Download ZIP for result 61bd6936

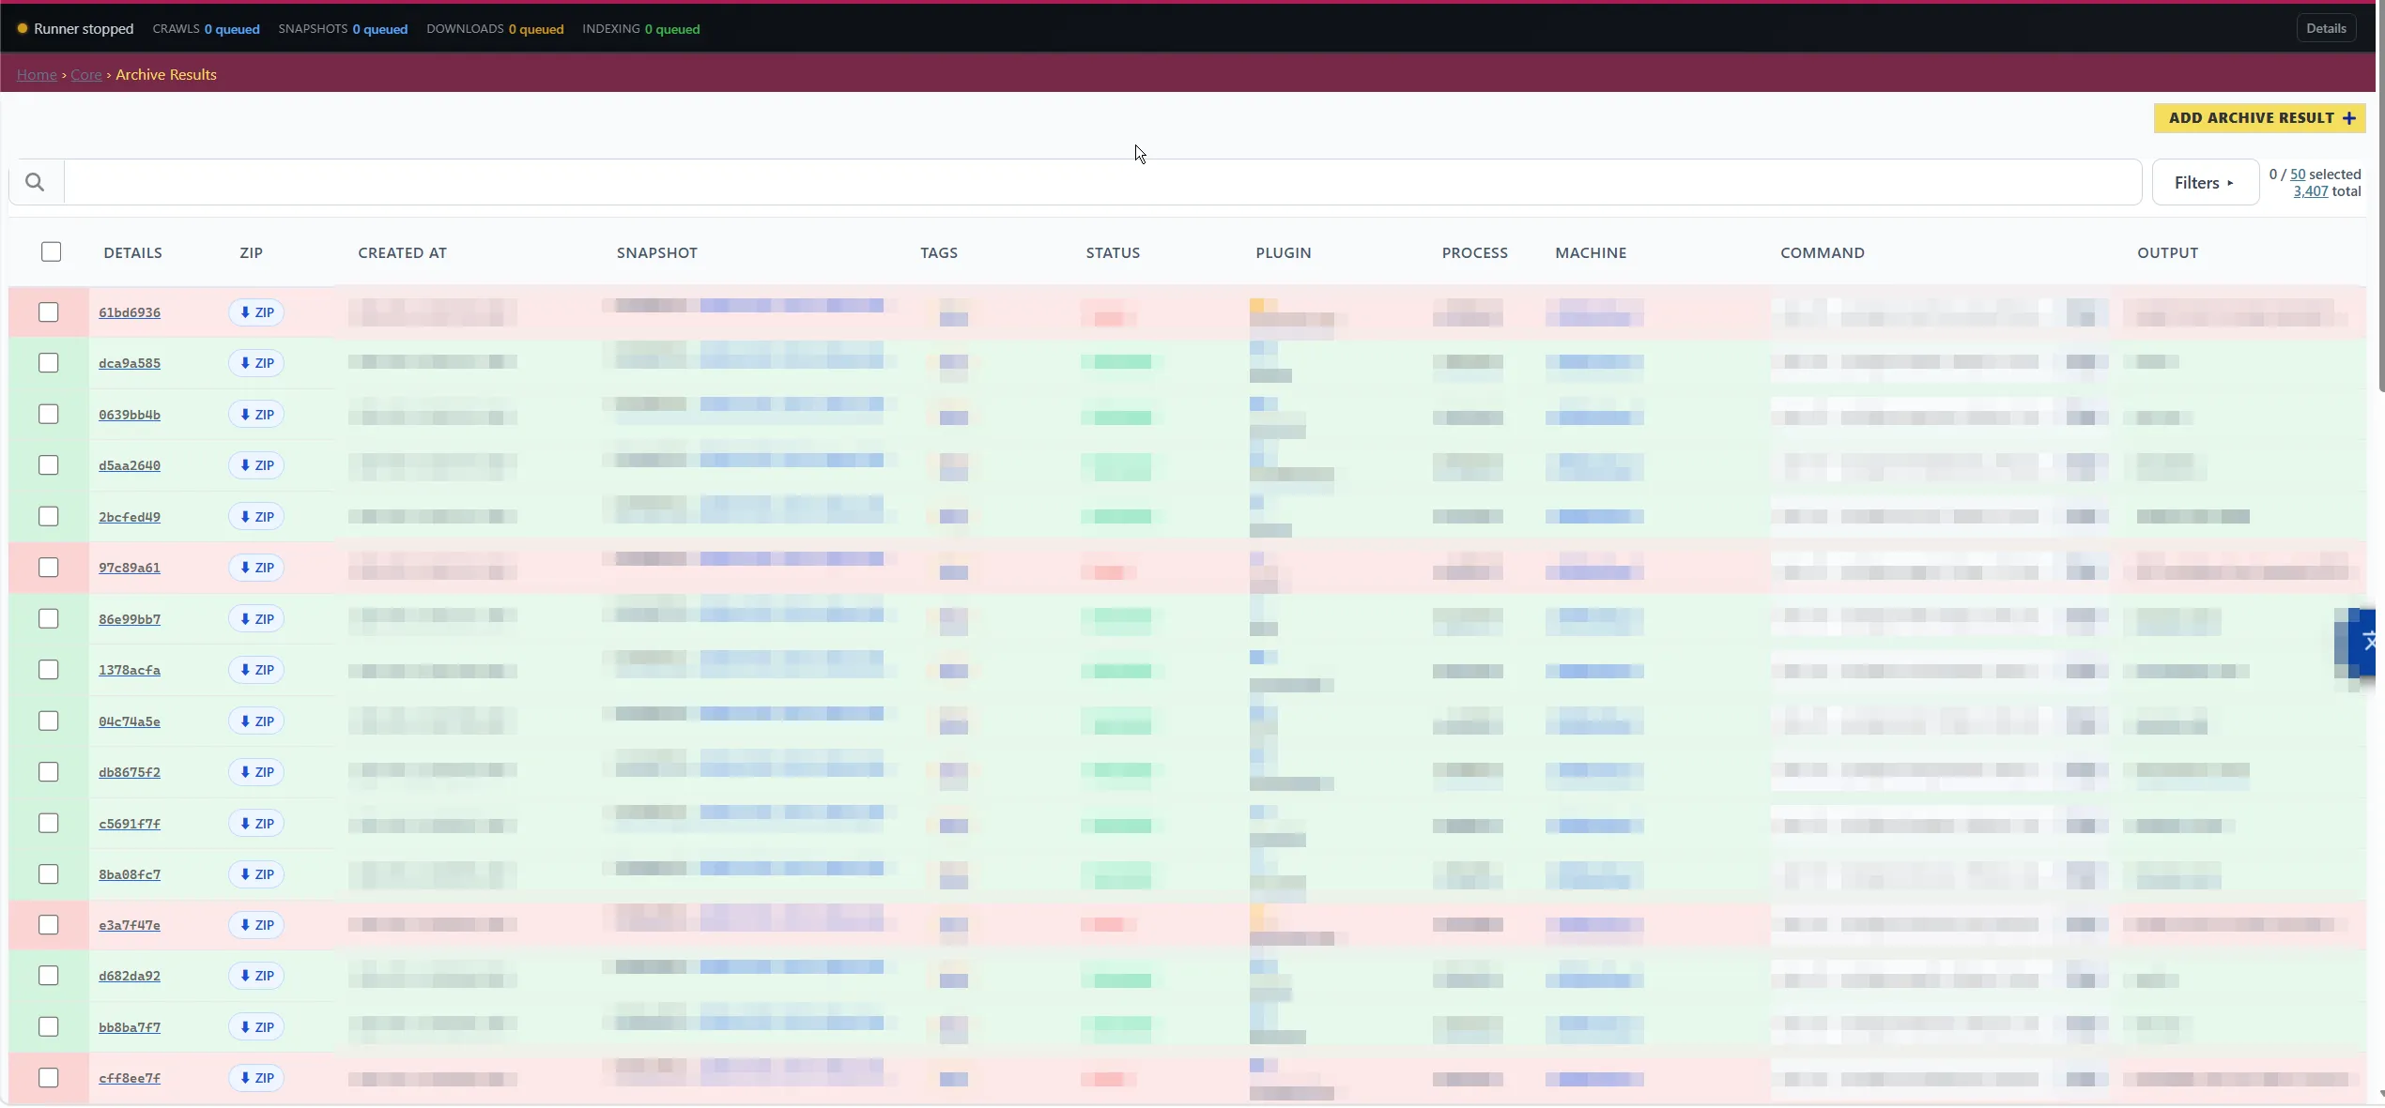(x=256, y=312)
